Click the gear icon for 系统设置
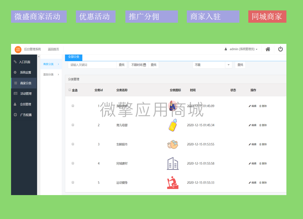Image resolution: width=303 pixels, height=219 pixels. 15,72
